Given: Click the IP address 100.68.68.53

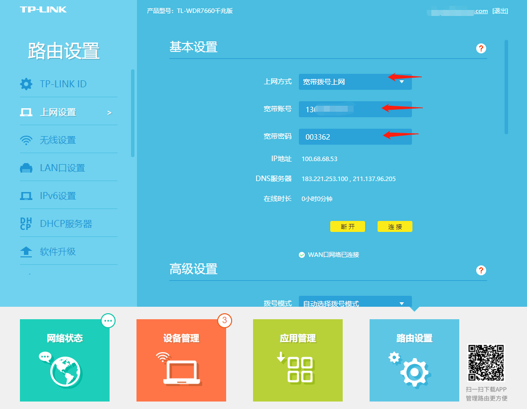Looking at the screenshot, I should (319, 159).
